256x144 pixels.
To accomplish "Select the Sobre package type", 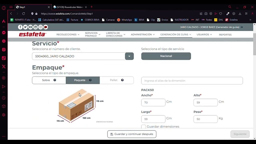I will (x=49, y=80).
